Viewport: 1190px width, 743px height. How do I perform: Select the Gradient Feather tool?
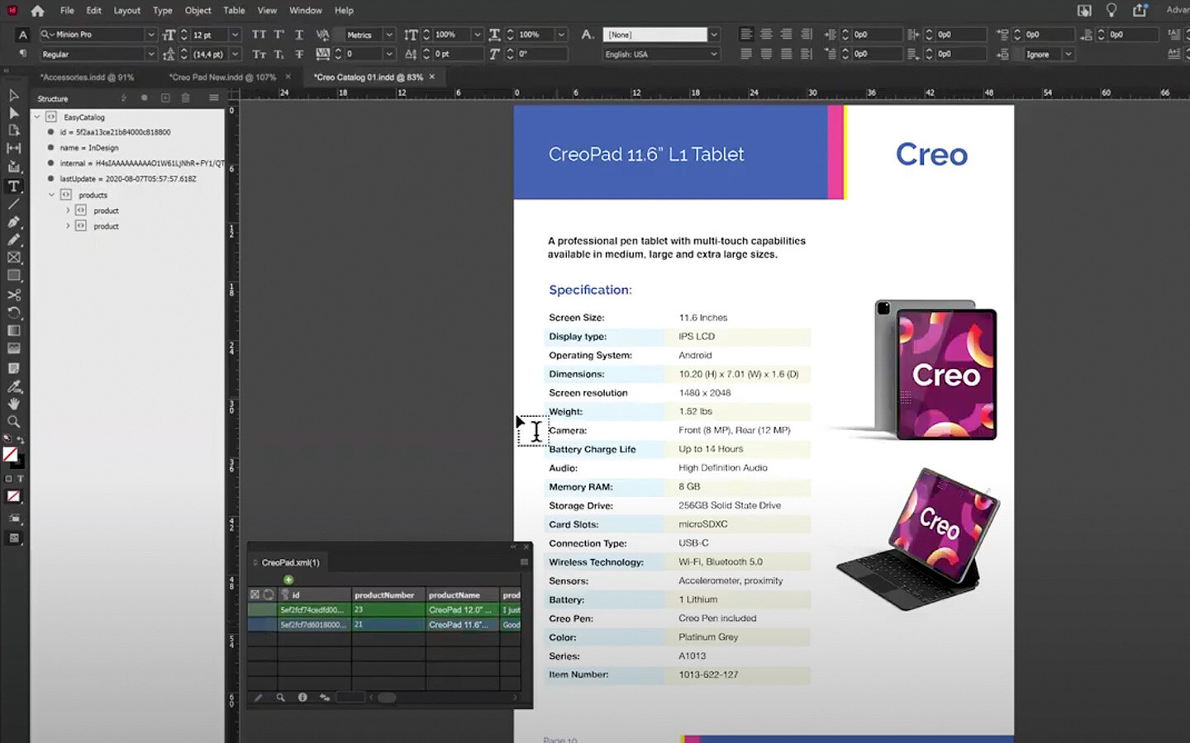pyautogui.click(x=13, y=348)
